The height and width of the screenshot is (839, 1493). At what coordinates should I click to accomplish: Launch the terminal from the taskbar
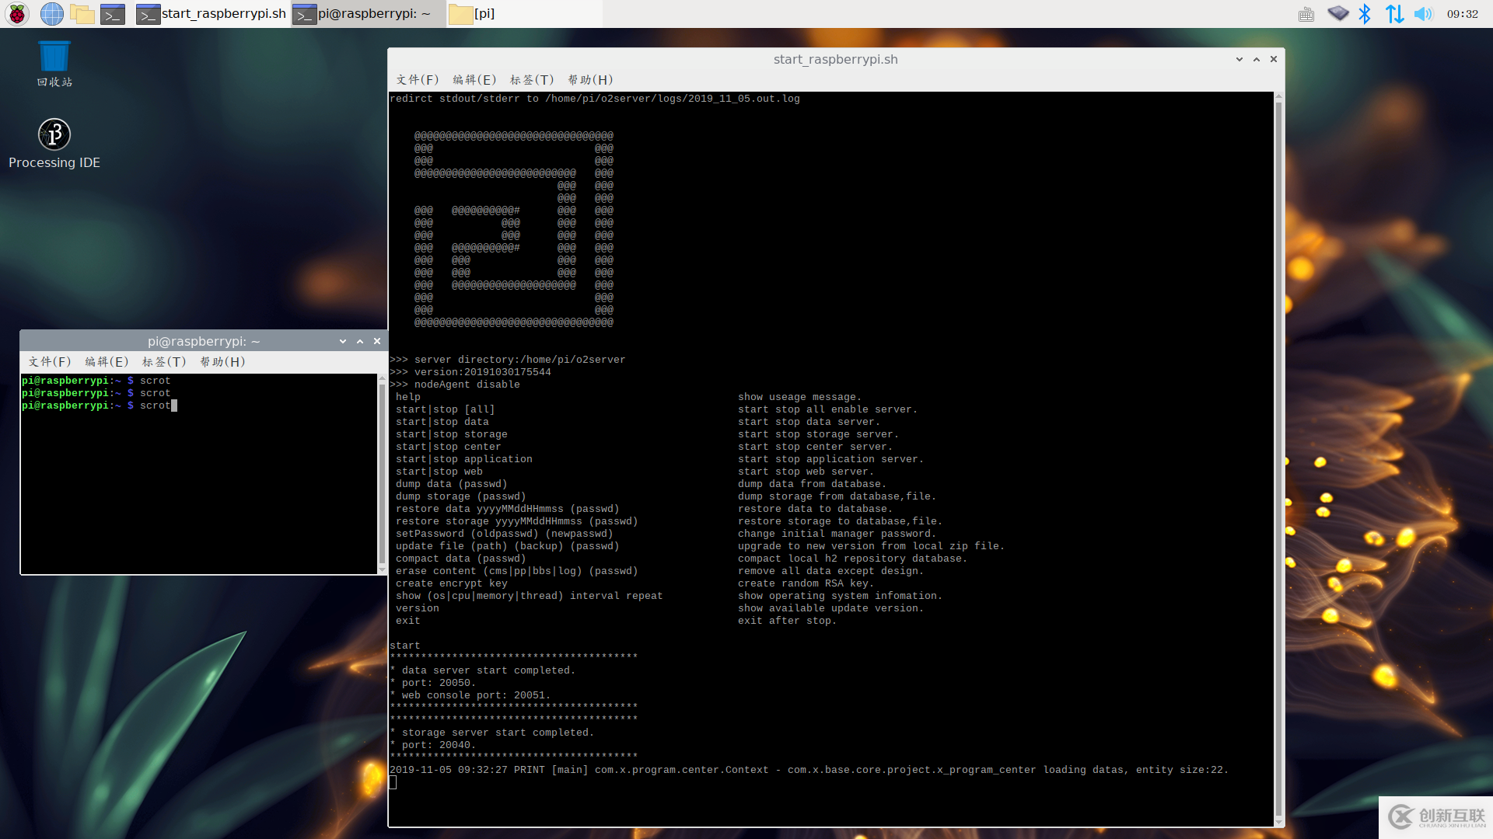pyautogui.click(x=113, y=13)
